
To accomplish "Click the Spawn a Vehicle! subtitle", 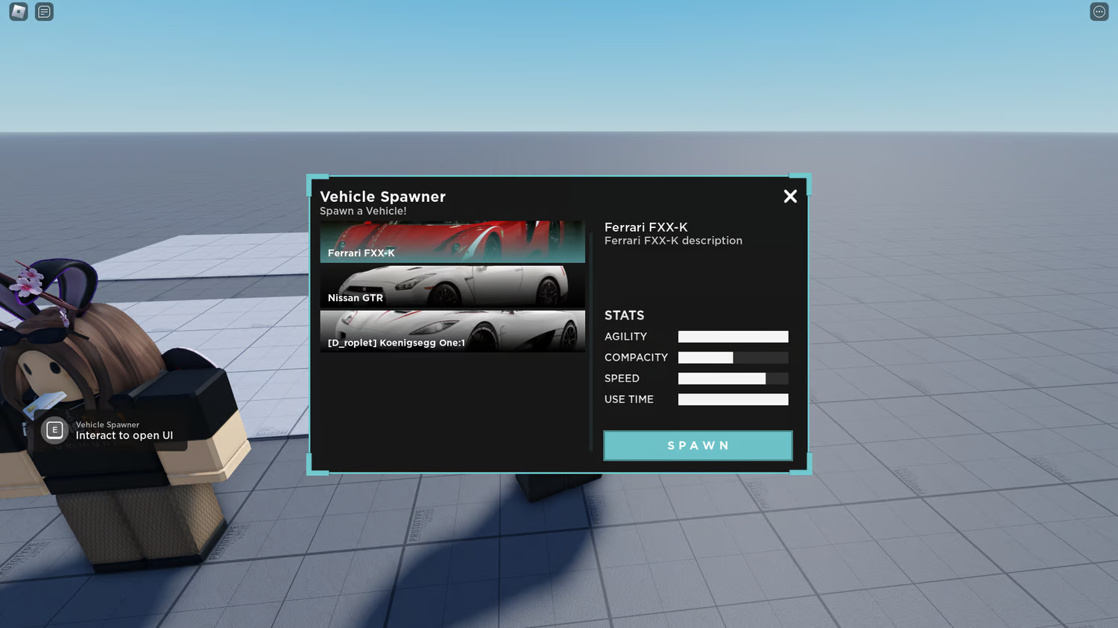I will click(x=363, y=211).
